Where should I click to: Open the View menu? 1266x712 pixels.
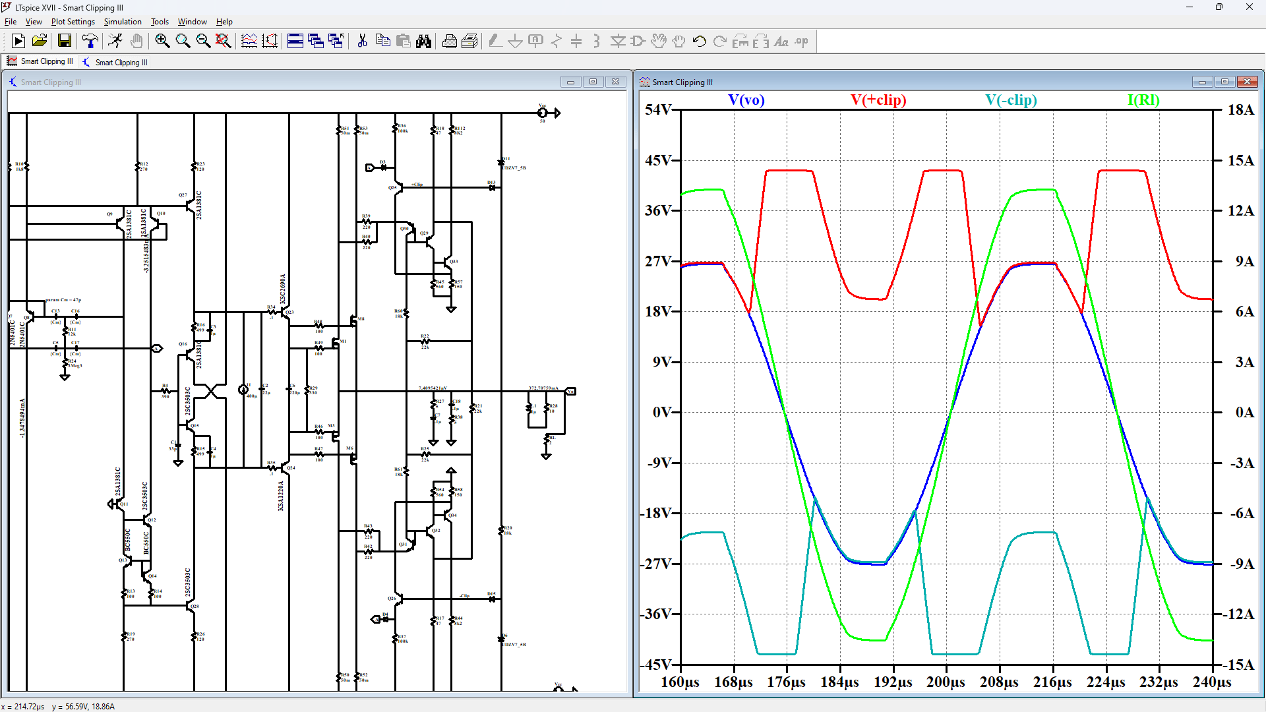(x=34, y=22)
